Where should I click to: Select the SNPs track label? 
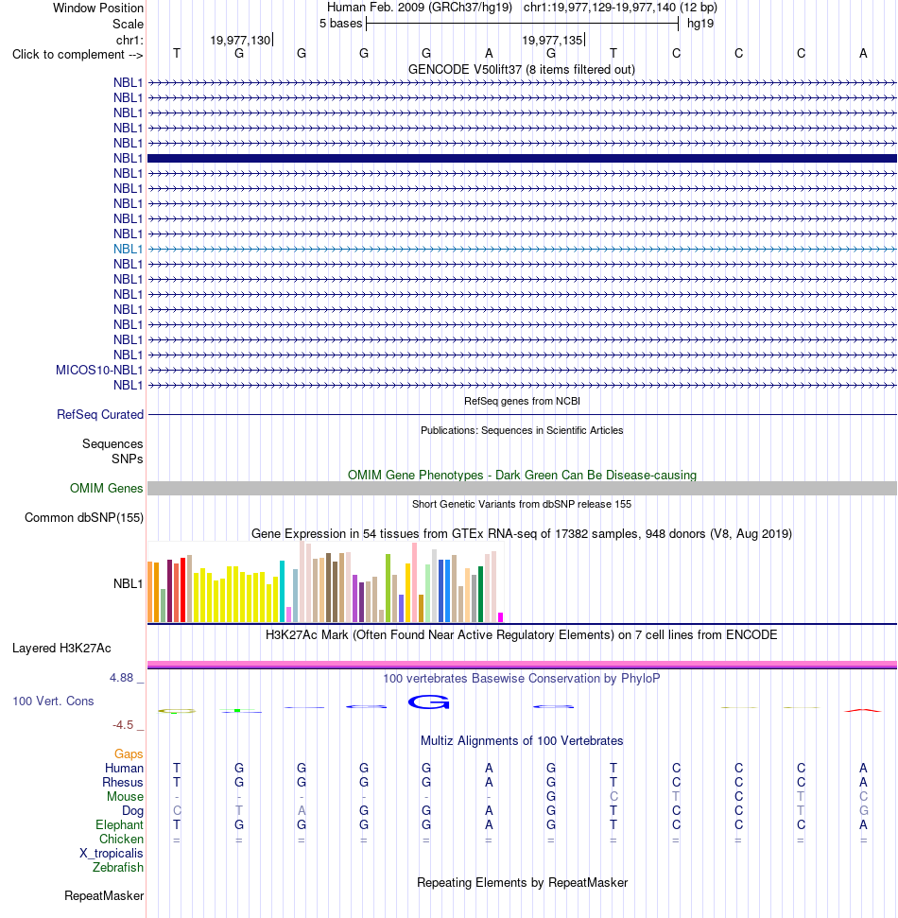[x=127, y=459]
